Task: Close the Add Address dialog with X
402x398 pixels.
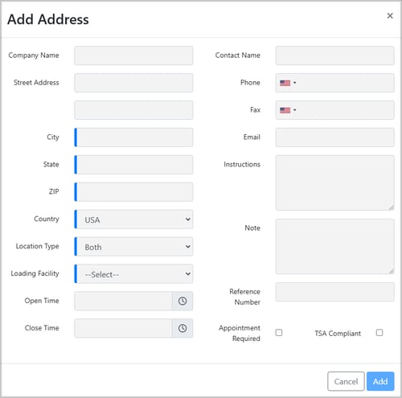Action: (390, 16)
